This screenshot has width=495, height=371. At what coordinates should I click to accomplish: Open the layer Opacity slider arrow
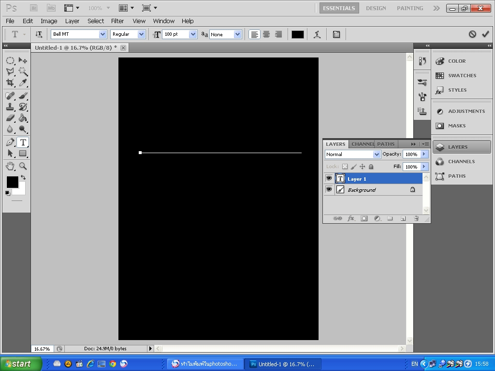point(424,154)
